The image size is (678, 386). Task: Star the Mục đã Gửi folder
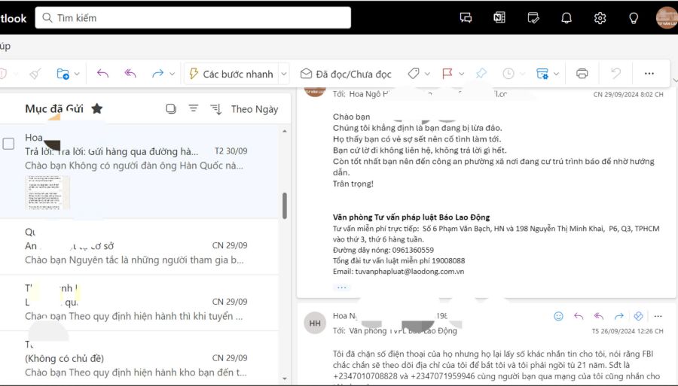(97, 109)
